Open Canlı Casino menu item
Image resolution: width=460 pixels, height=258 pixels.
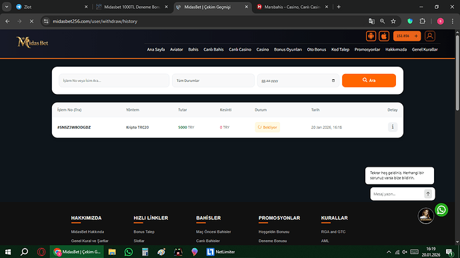pos(240,49)
